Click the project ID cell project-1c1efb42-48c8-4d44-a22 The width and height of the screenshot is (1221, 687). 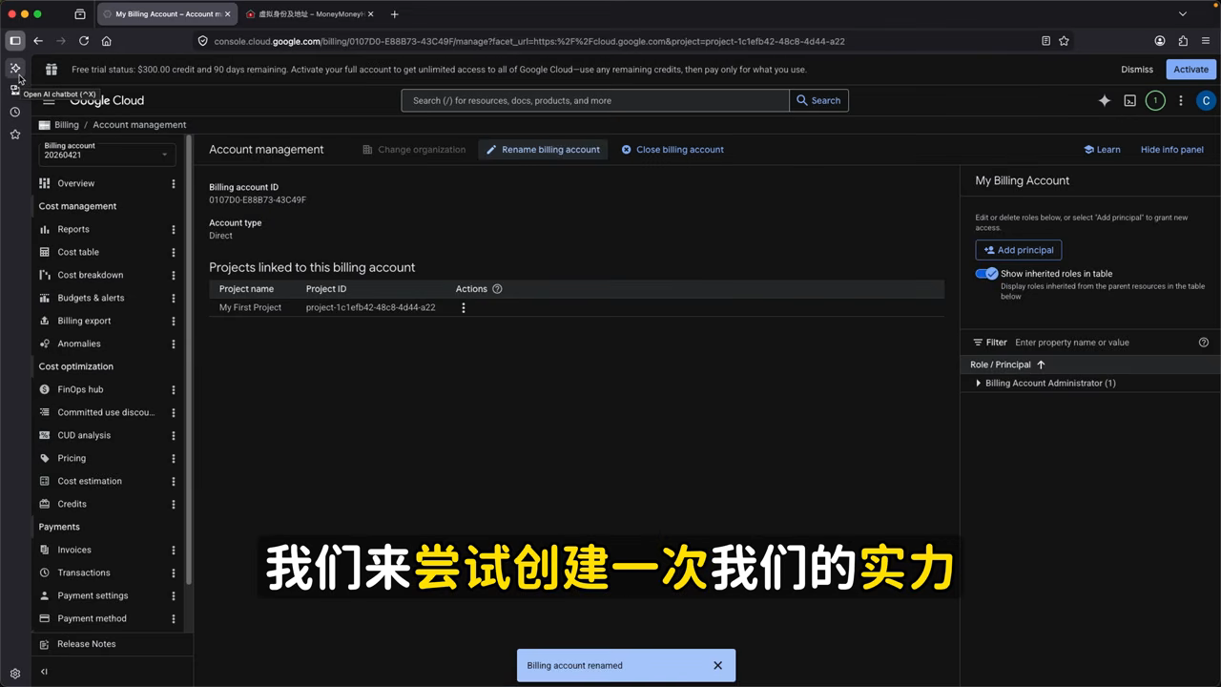click(370, 307)
